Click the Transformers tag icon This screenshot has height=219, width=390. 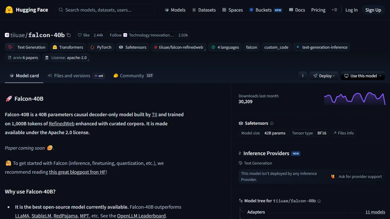(x=55, y=47)
